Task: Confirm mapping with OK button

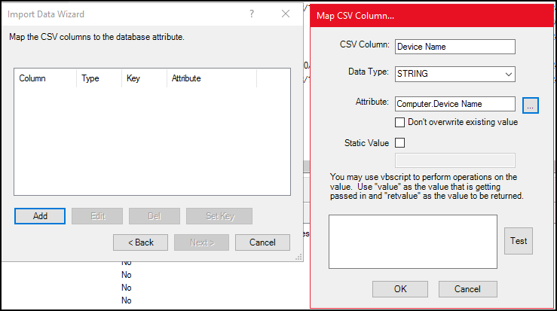Action: (400, 289)
